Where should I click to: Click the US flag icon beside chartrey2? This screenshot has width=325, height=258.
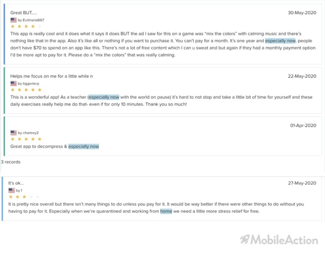click(13, 133)
